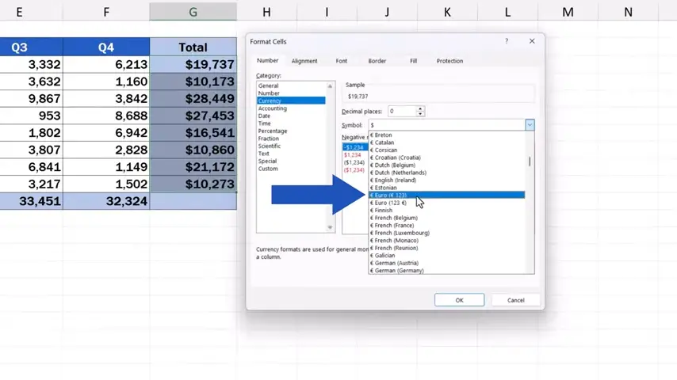Select the Accounting category
Image resolution: width=677 pixels, height=380 pixels.
(273, 108)
